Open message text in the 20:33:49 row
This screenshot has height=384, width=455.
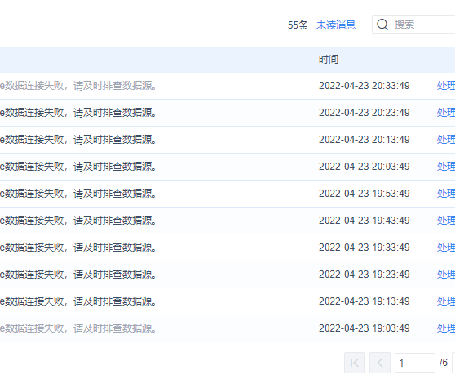tap(78, 86)
